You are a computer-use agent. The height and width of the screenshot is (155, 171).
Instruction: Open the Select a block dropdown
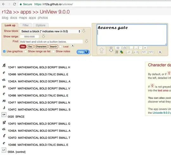(50, 31)
